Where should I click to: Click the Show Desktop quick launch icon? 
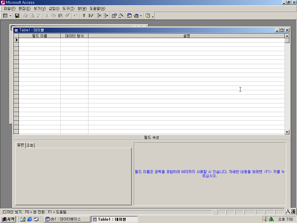(x=23, y=219)
